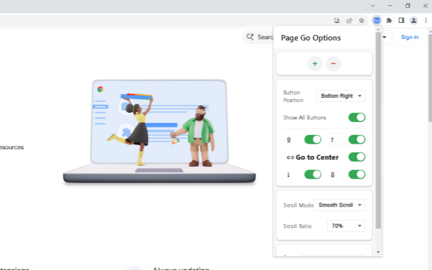This screenshot has width=432, height=270.
Task: Click the share page icon
Action: (x=349, y=20)
